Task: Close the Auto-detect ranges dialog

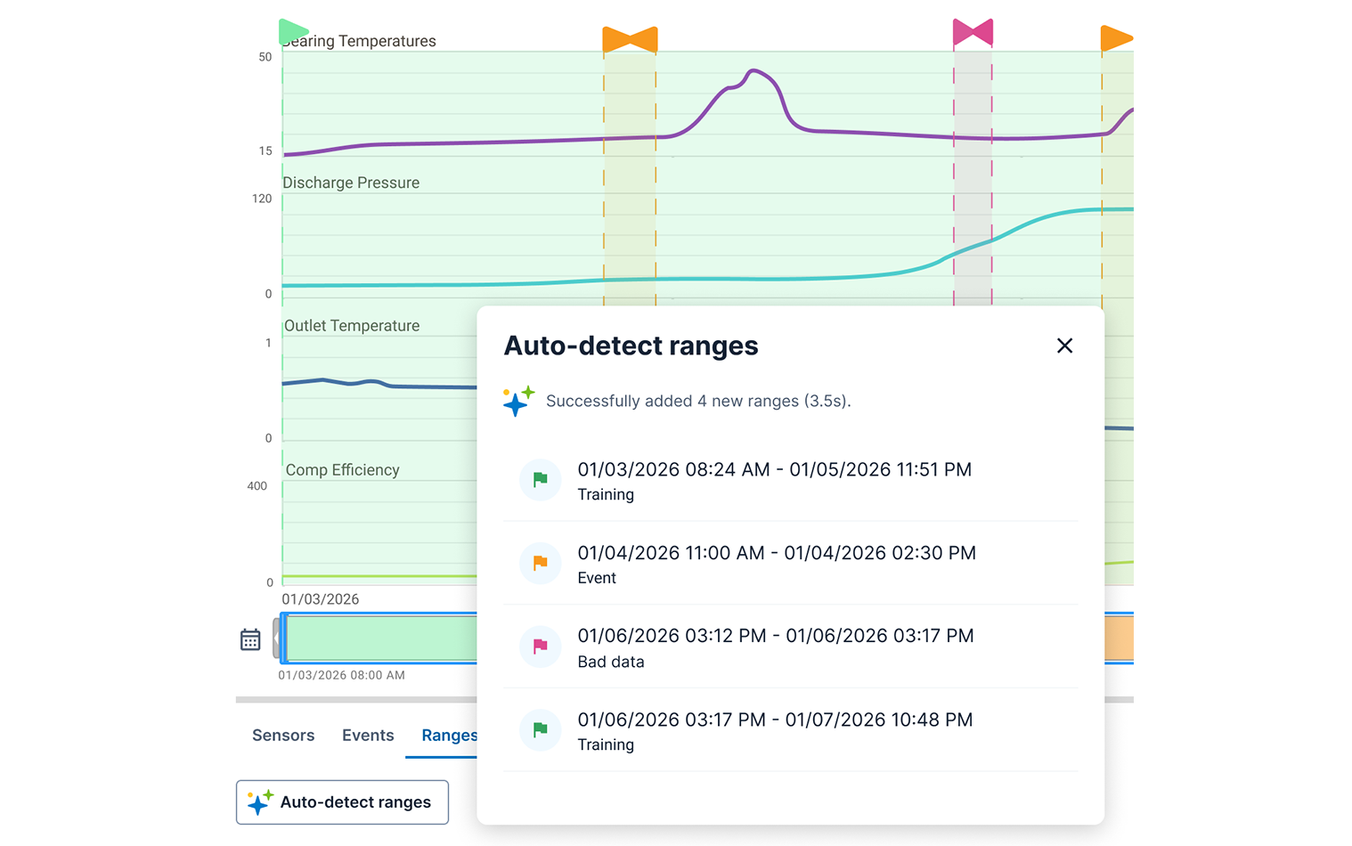Action: coord(1064,346)
